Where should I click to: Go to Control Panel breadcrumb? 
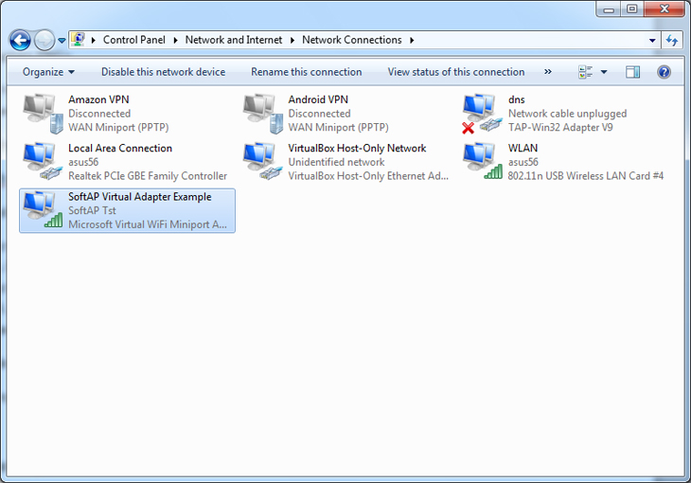(134, 40)
